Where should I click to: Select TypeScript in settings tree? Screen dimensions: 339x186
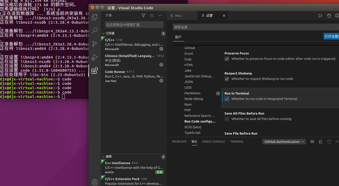coord(192,133)
